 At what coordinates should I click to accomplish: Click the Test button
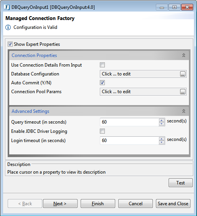tap(180, 183)
